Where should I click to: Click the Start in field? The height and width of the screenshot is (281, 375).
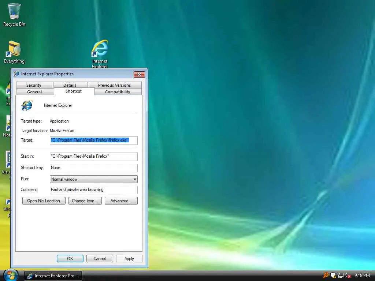point(93,157)
